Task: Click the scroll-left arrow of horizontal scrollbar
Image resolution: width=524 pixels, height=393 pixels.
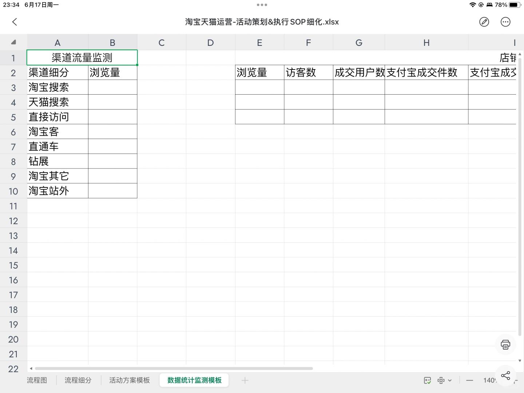Action: [x=31, y=368]
